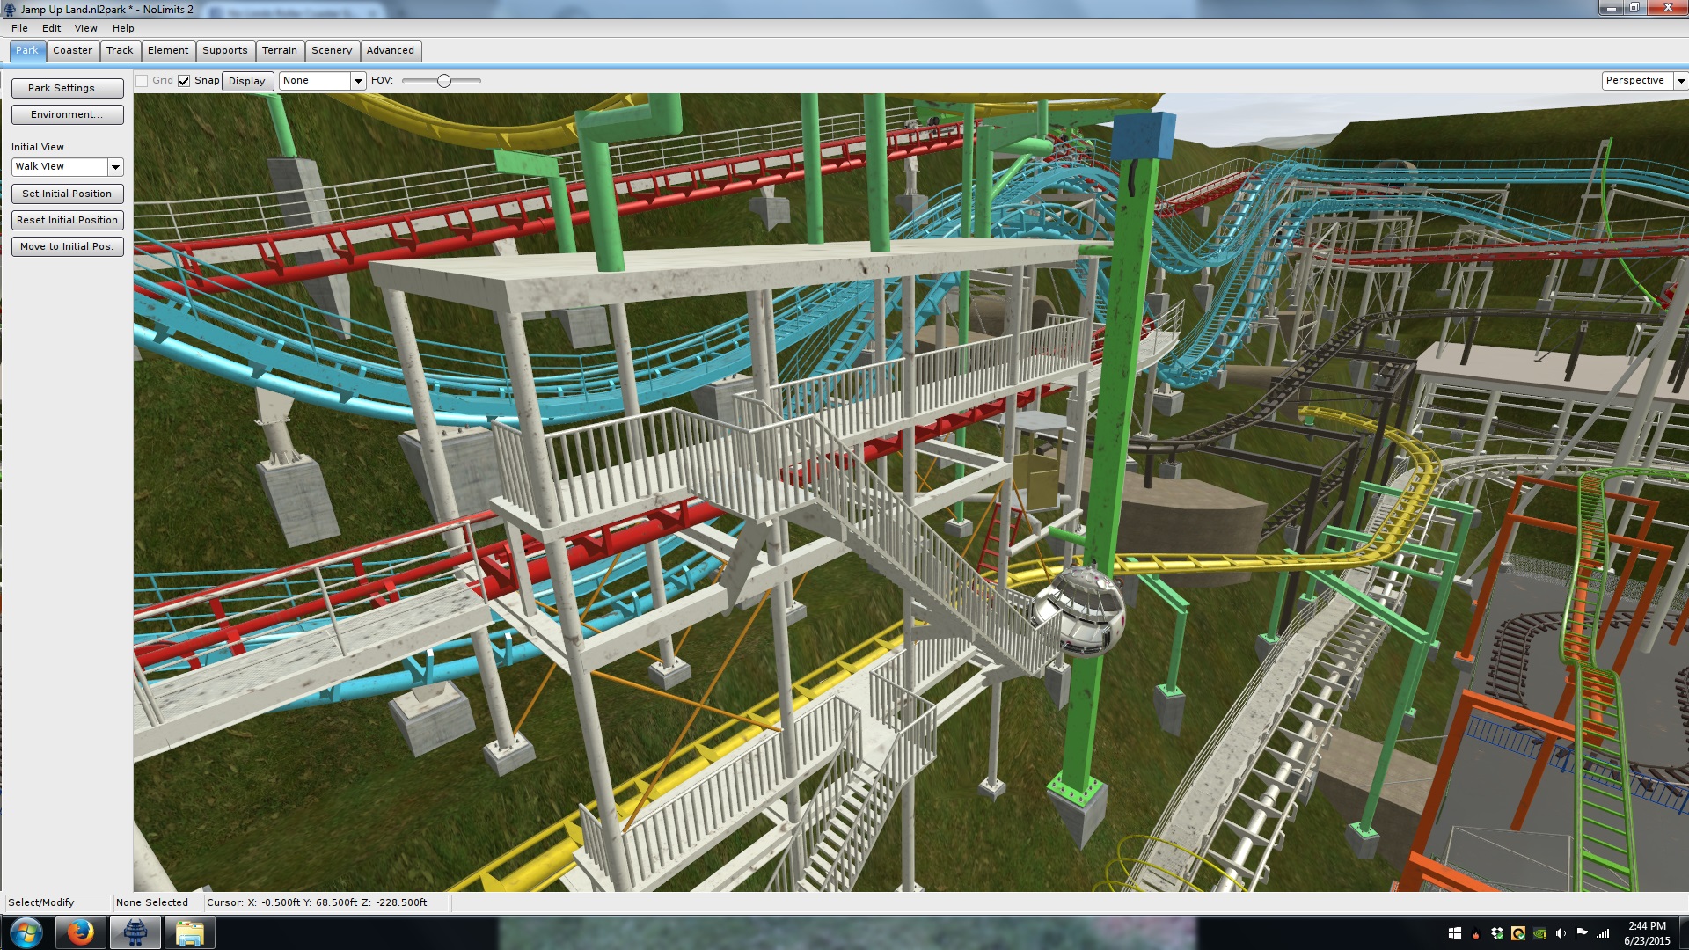
Task: Click the Display button in toolbar
Action: pos(246,81)
